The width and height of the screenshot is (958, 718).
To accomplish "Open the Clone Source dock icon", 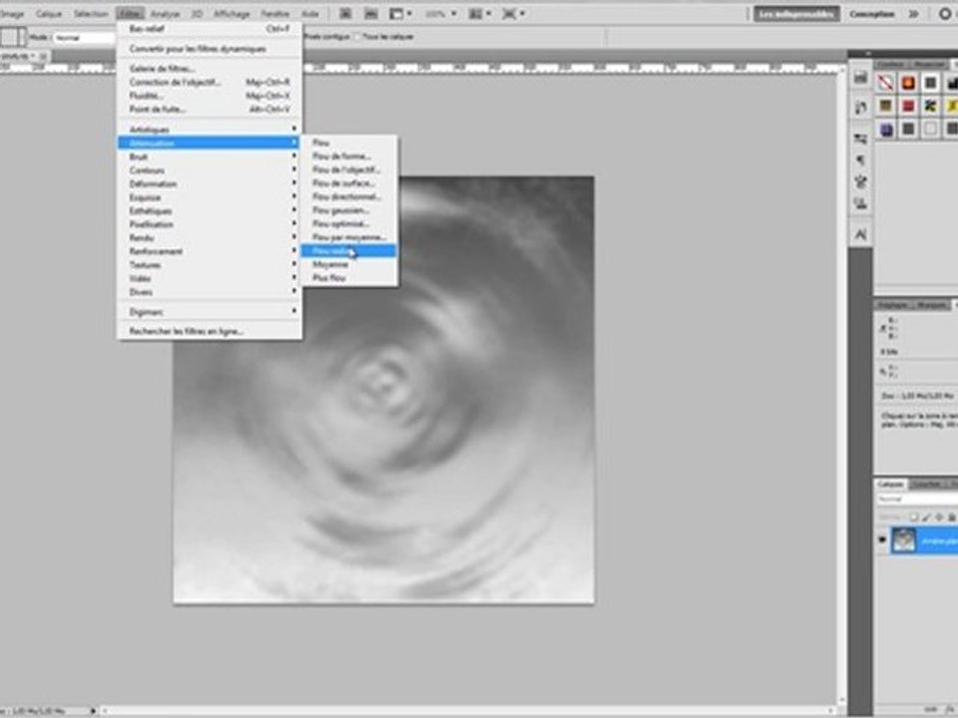I will pos(860,203).
